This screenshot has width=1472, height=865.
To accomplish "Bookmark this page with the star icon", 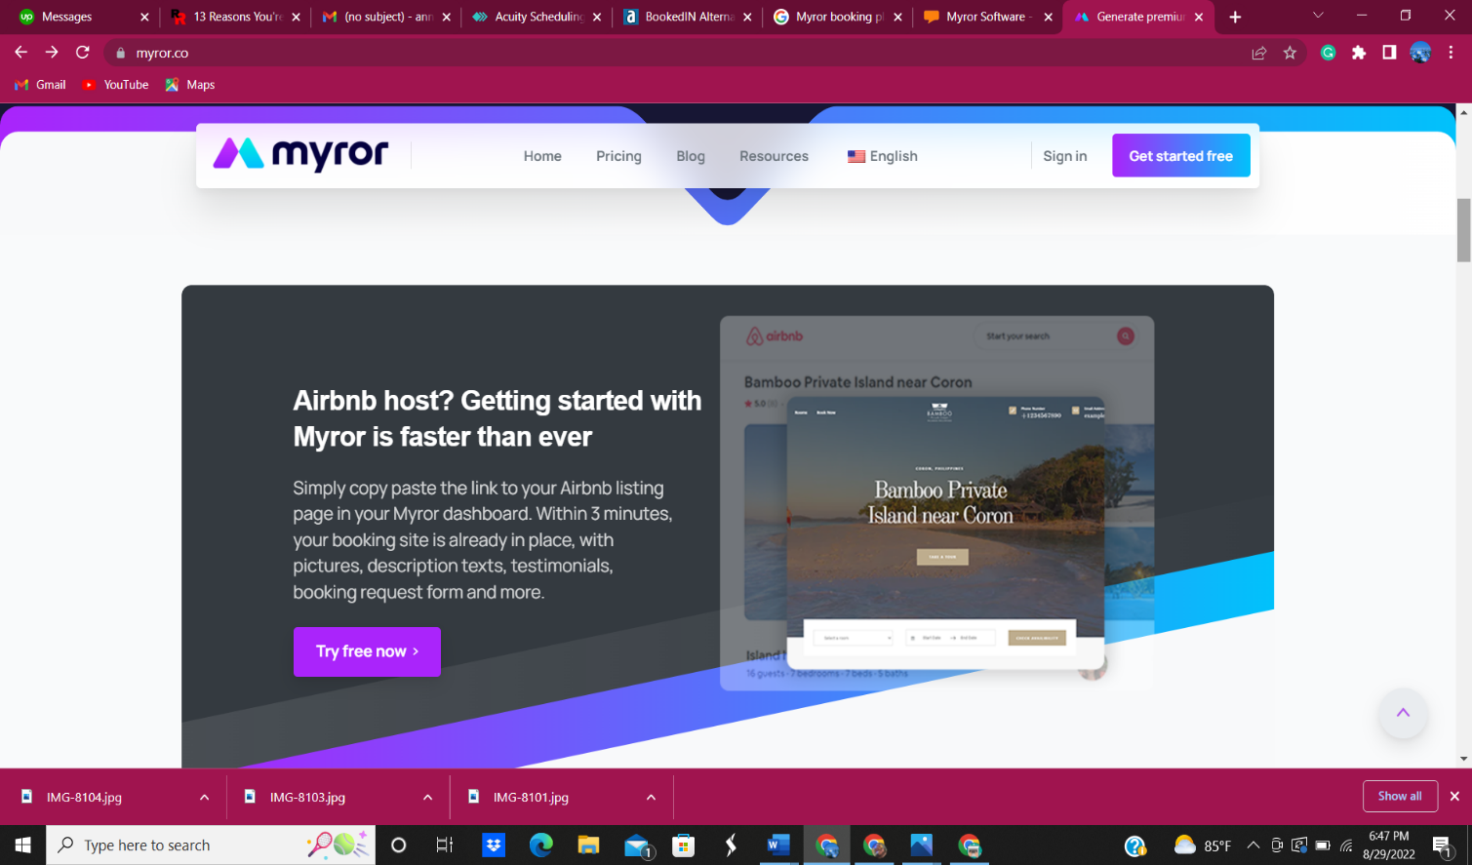I will click(x=1290, y=53).
